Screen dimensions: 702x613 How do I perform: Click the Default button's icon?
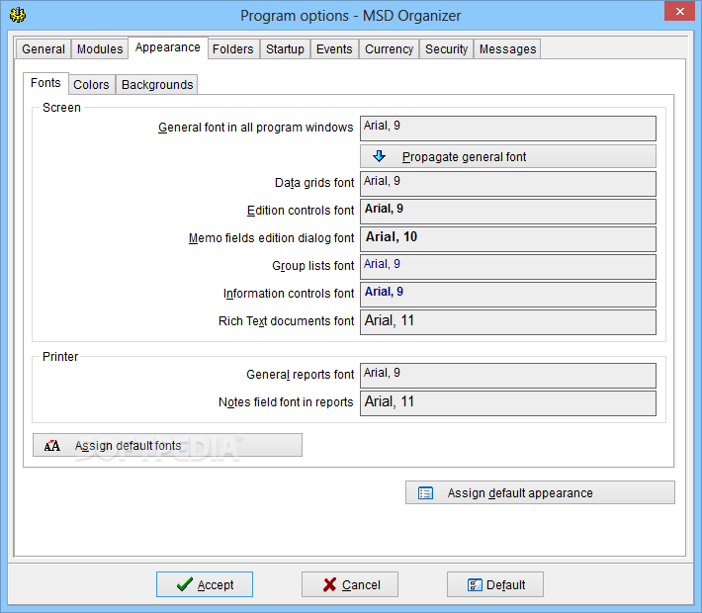point(475,584)
